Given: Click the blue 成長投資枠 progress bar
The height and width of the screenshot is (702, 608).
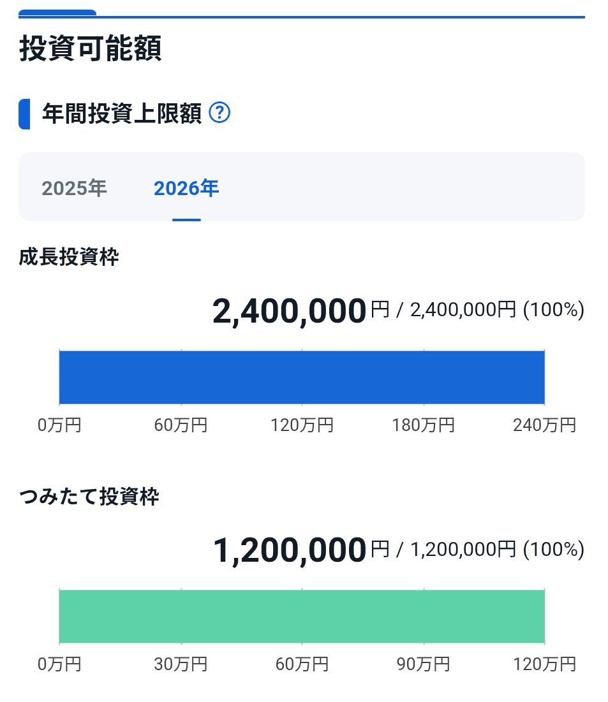Looking at the screenshot, I should tap(302, 377).
